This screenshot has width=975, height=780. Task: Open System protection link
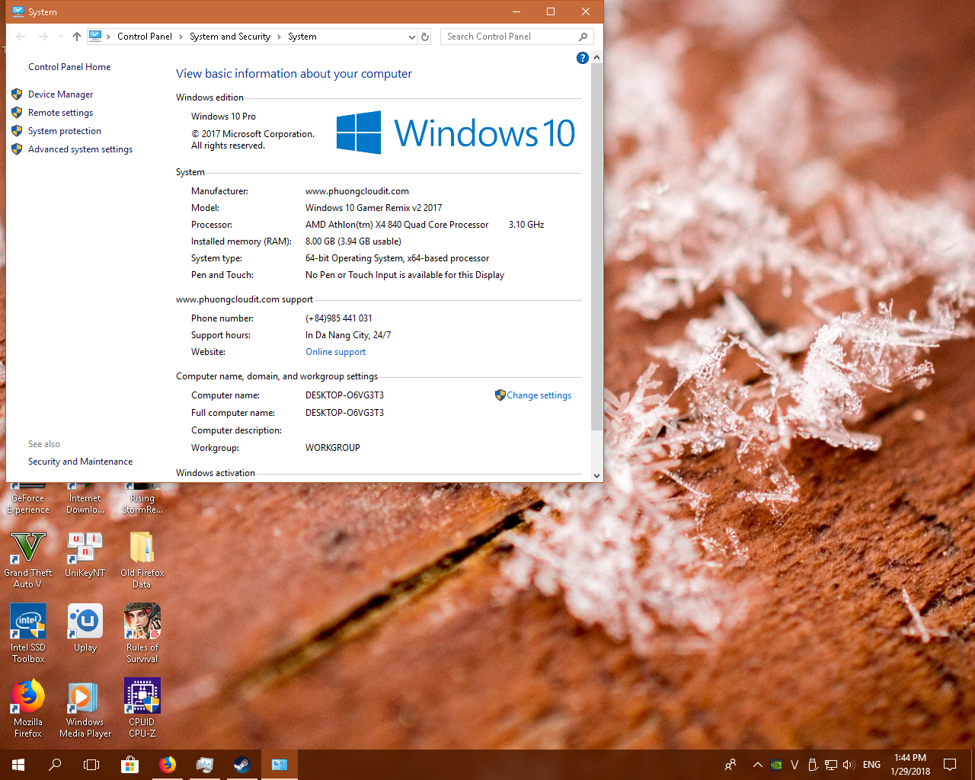(65, 131)
